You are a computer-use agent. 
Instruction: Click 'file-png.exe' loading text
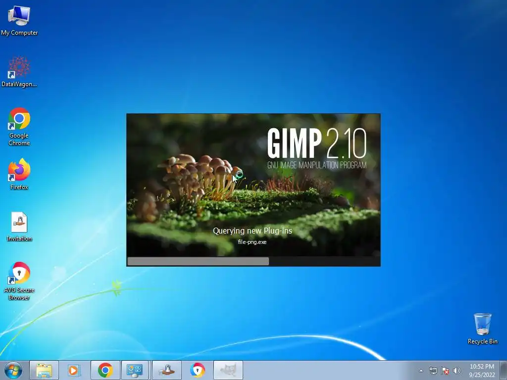click(x=252, y=242)
